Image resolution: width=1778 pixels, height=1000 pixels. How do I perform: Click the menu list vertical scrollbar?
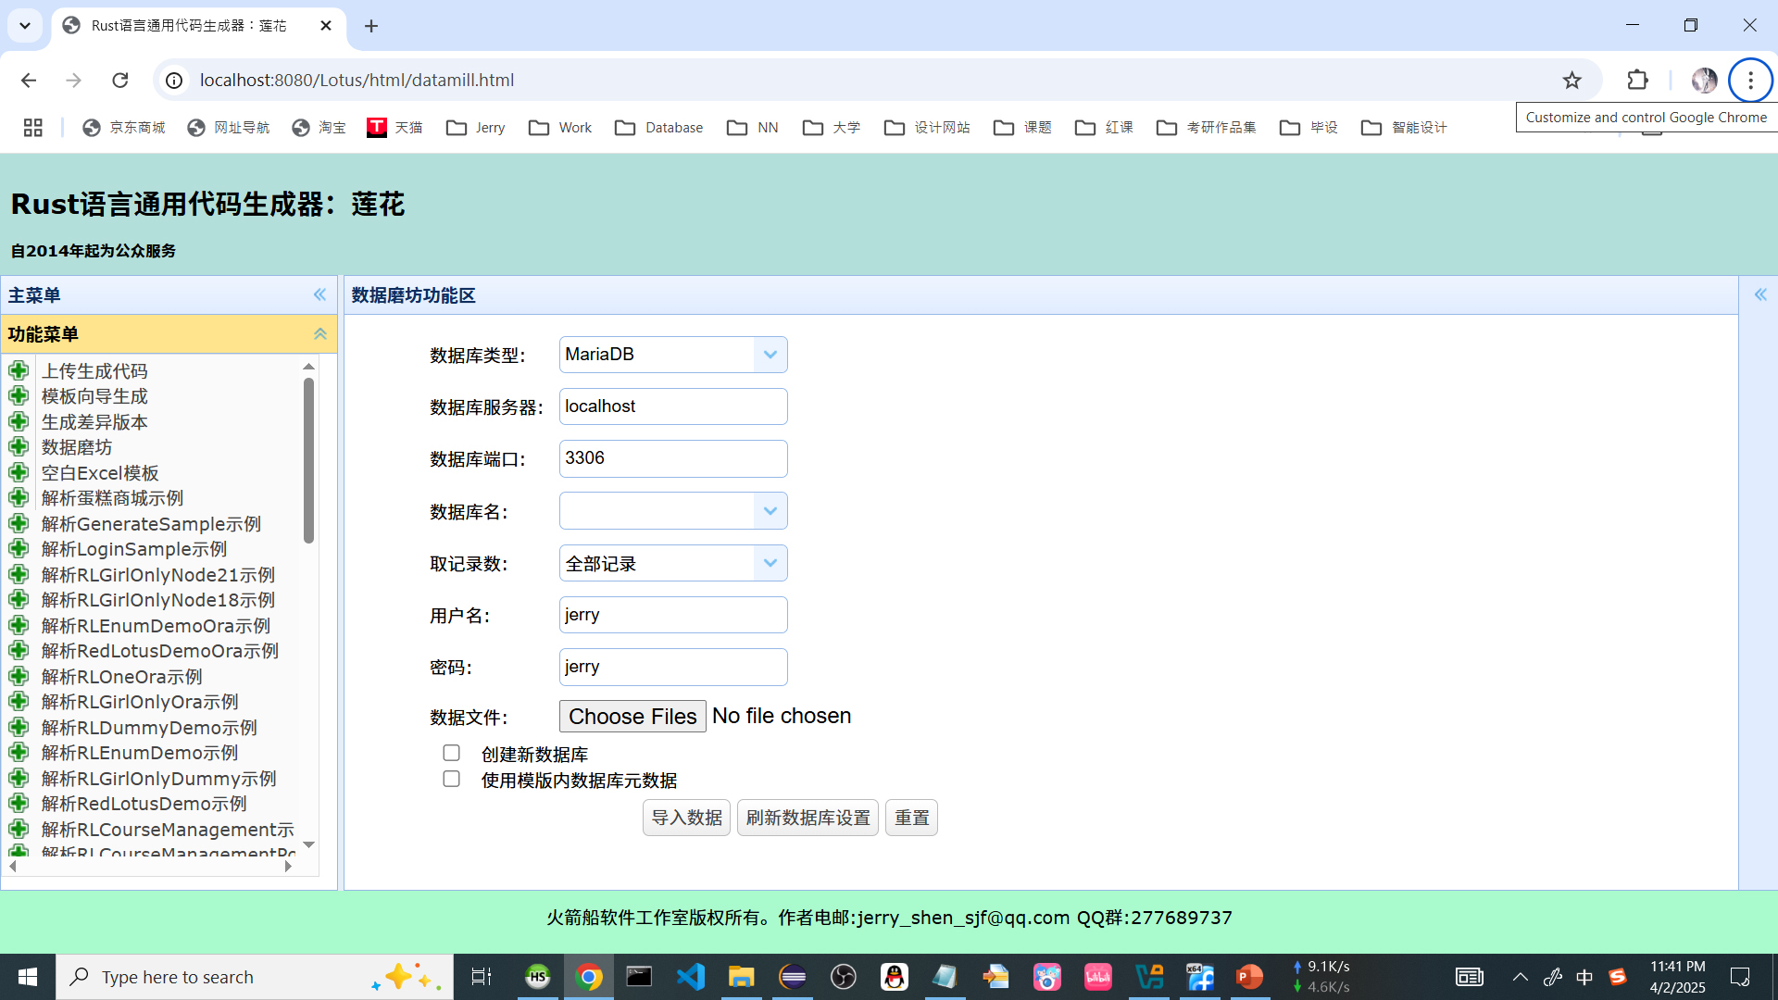pyautogui.click(x=308, y=460)
